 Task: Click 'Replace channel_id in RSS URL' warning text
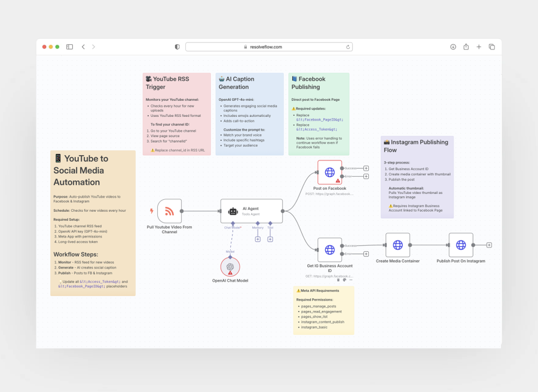click(x=178, y=150)
